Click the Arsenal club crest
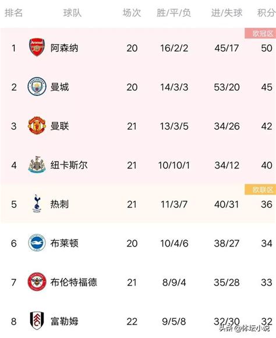Image resolution: width=276 pixels, height=338 pixels. pos(37,47)
